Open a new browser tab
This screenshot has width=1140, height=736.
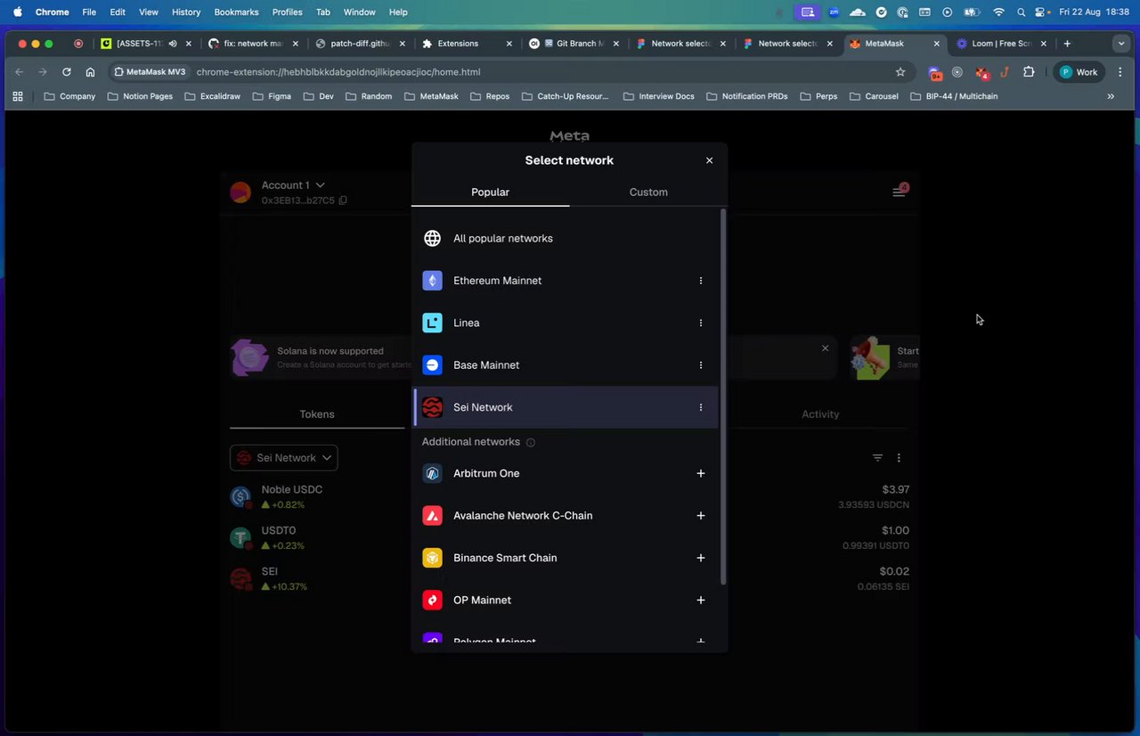pos(1067,44)
